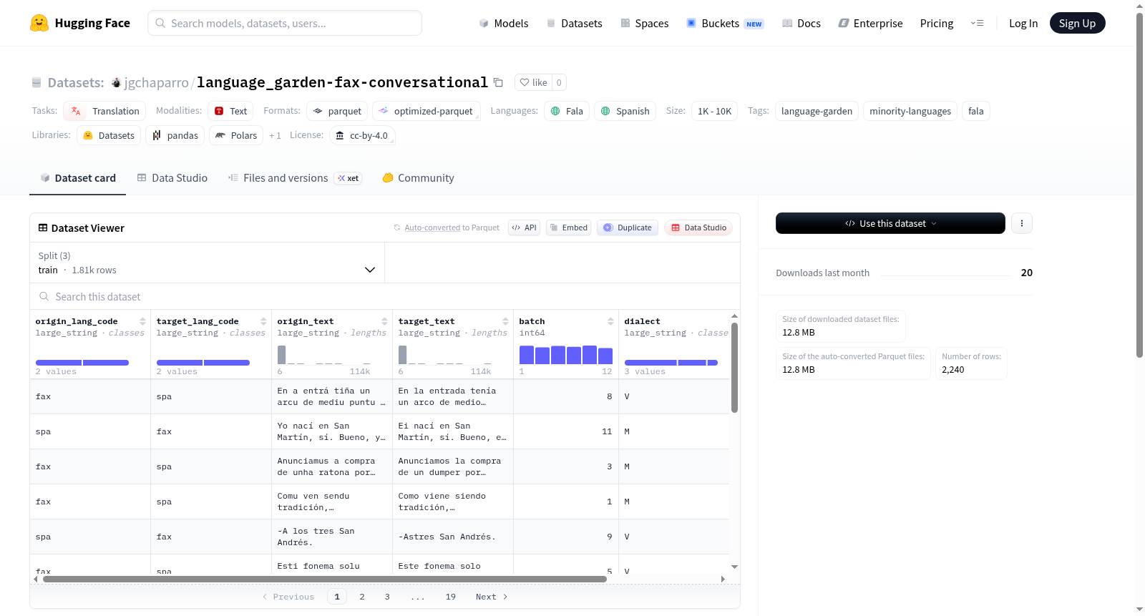Screen dimensions: 1145x616
Task: Open the Datasets nav link
Action: click(x=574, y=23)
